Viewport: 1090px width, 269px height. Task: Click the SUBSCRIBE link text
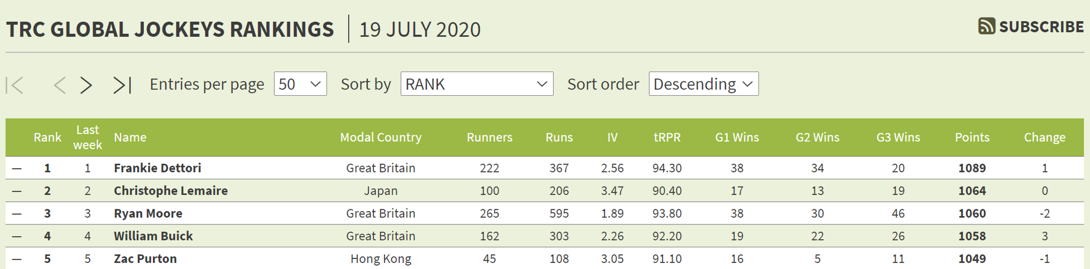[x=1041, y=27]
